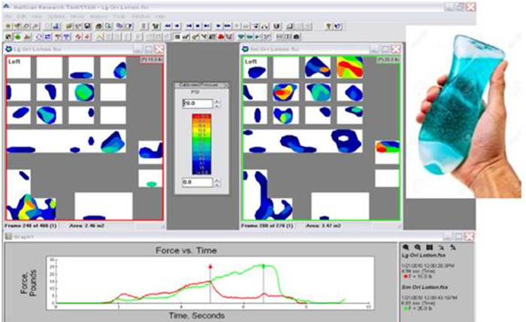Rewind the movie with double-left-arrow button

(168, 26)
